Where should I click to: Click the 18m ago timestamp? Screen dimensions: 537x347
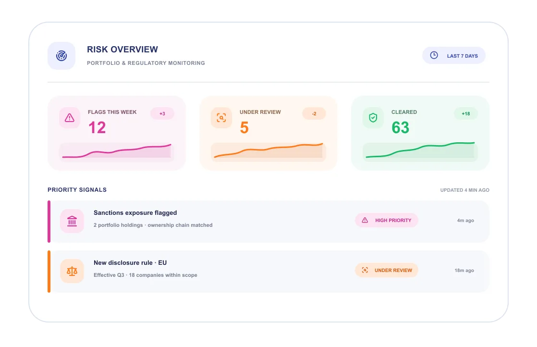point(464,271)
